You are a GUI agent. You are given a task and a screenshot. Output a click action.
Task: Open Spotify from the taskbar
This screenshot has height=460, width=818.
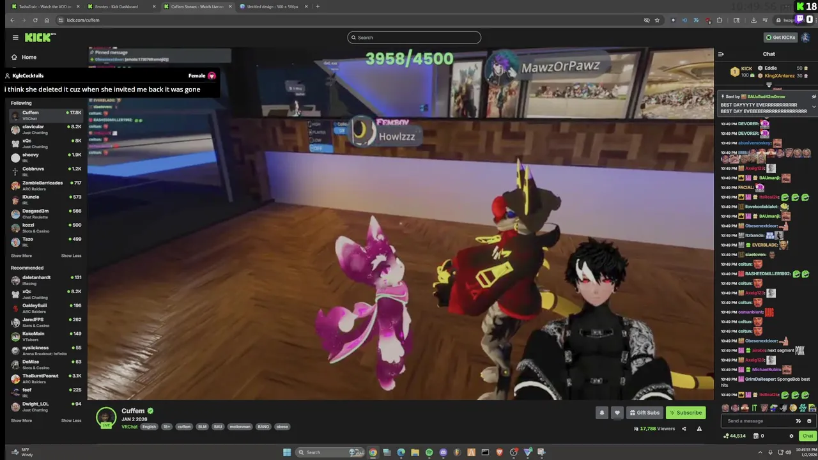429,452
